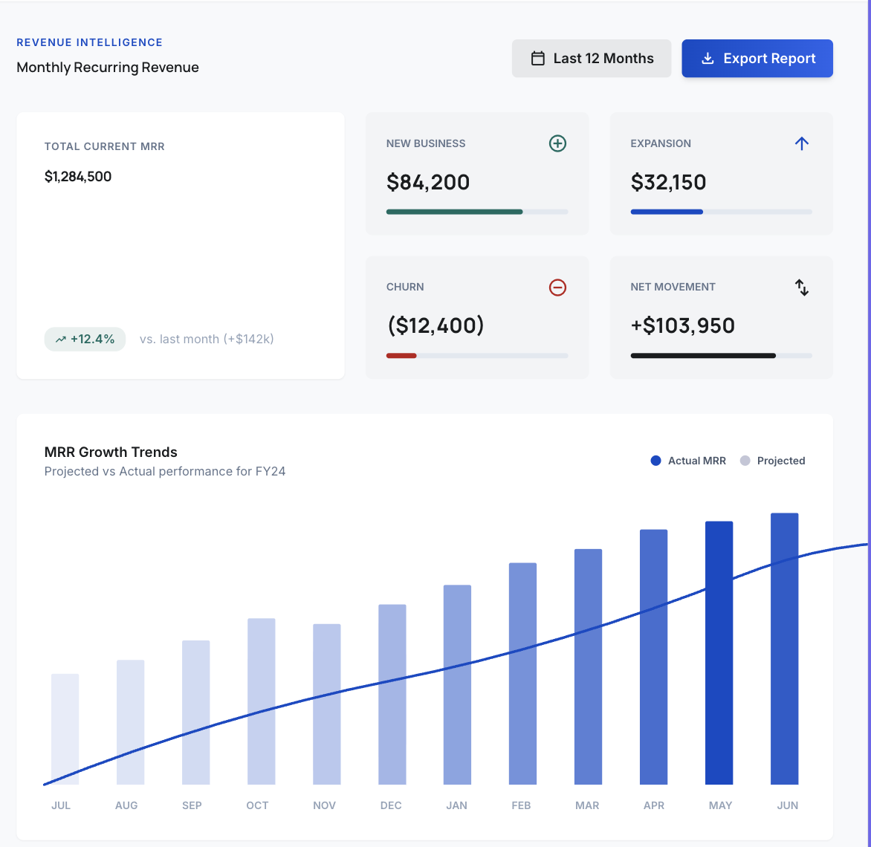Click the Export Report button
Image resolution: width=871 pixels, height=847 pixels.
pos(757,58)
